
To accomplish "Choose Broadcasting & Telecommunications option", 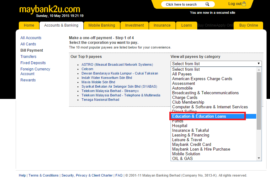I will (x=205, y=93).
